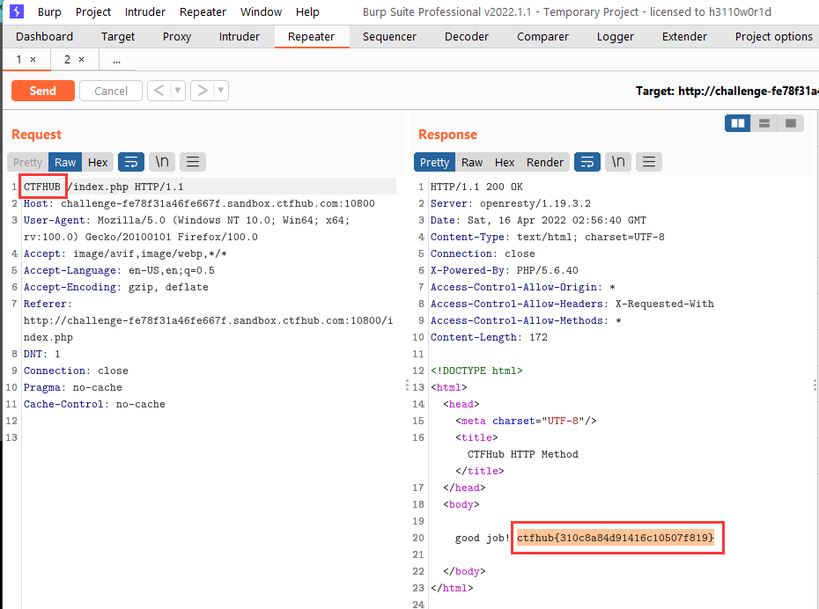The width and height of the screenshot is (819, 609).
Task: Close Repeater sub-tab 2
Action: [82, 60]
